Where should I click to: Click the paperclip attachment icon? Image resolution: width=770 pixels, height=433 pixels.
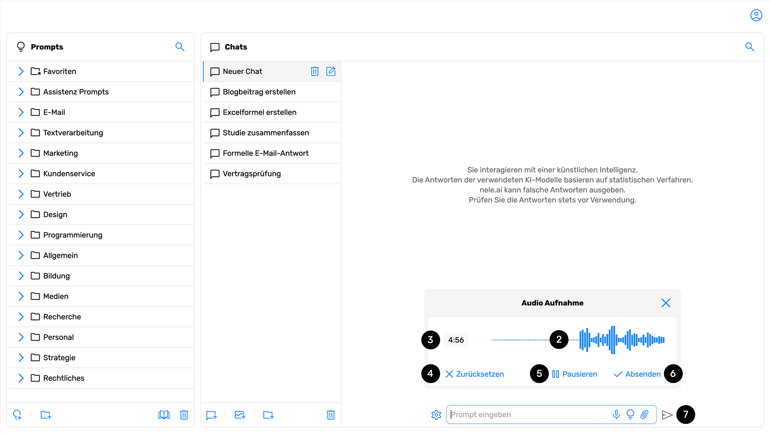pos(644,415)
